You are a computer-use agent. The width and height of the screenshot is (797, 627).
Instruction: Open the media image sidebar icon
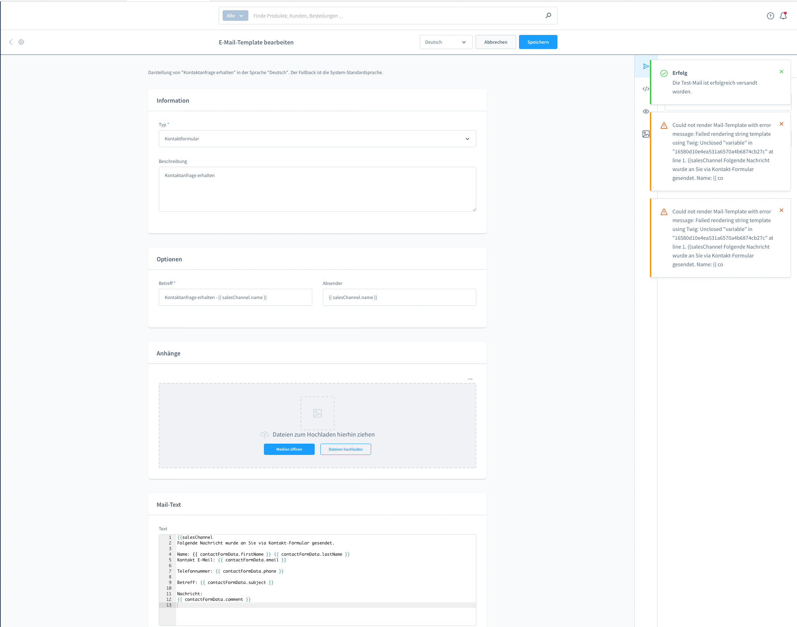click(x=646, y=134)
